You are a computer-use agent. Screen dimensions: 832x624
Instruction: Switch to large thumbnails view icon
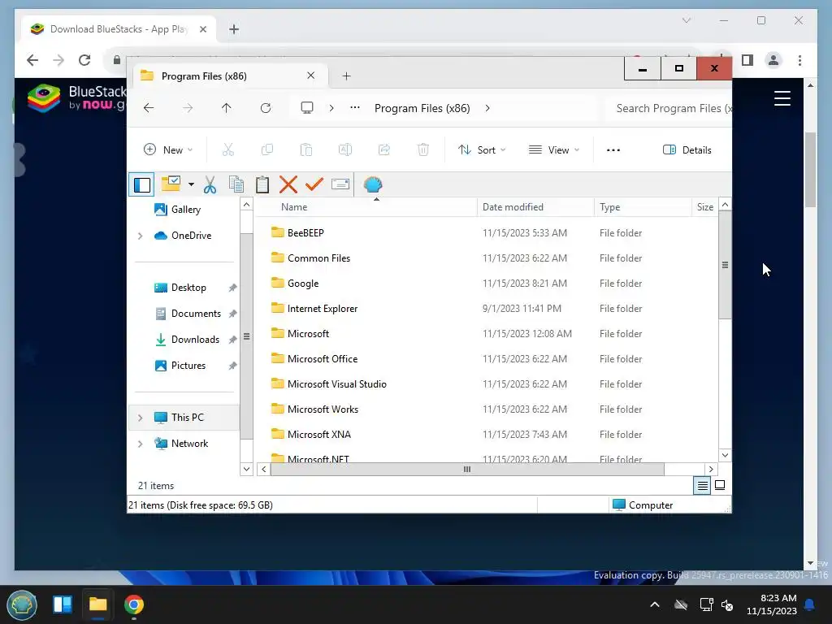point(720,486)
